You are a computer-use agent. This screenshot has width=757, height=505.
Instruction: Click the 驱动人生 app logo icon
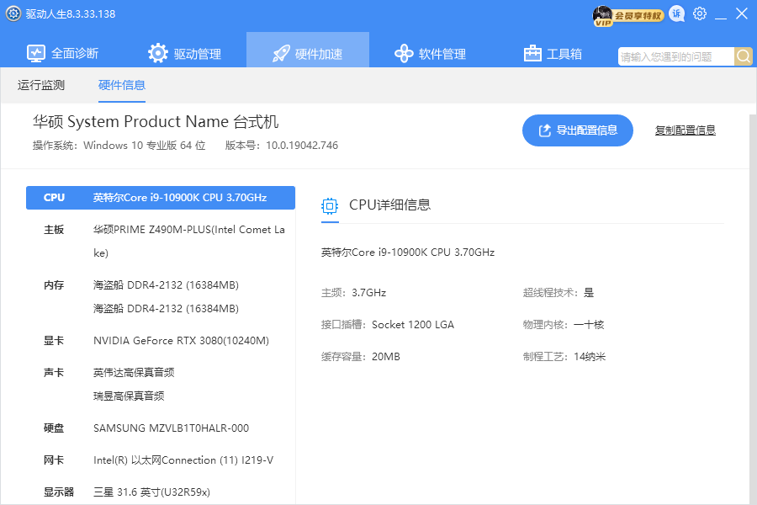(13, 13)
